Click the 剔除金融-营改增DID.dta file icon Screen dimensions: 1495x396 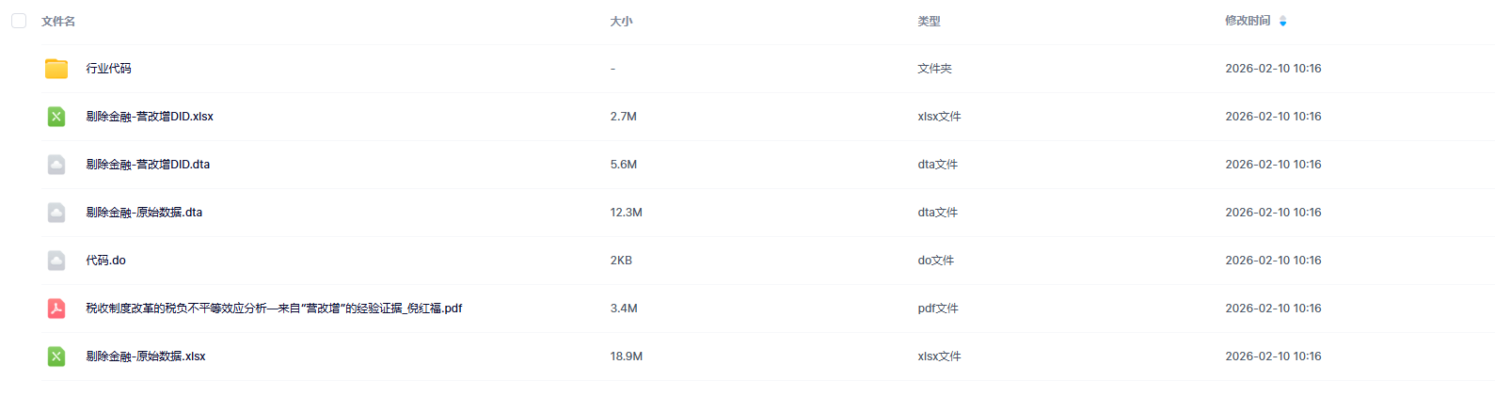coord(56,165)
